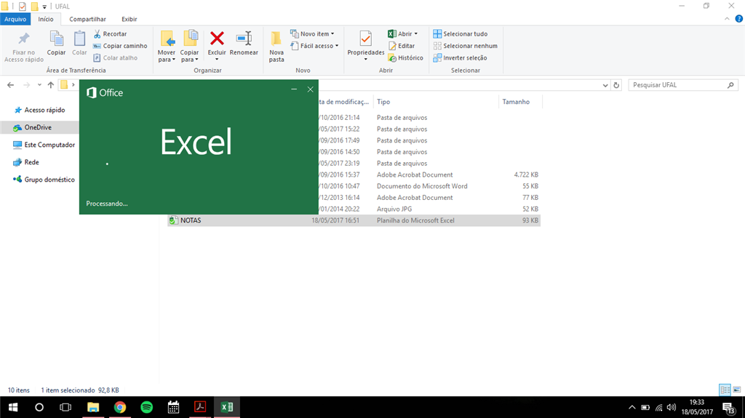
Task: Switch to the Início tab
Action: 46,19
